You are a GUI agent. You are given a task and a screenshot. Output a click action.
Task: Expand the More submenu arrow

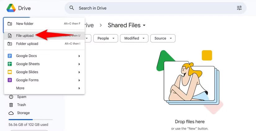click(79, 88)
